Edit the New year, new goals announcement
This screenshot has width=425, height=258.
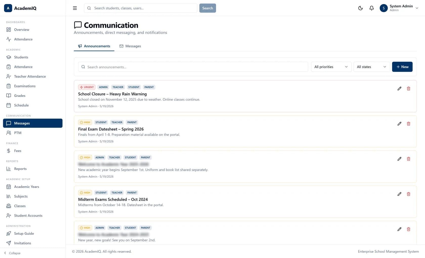pyautogui.click(x=399, y=229)
